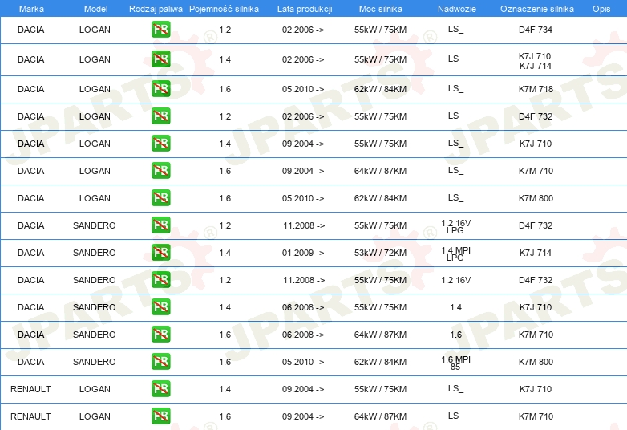
Task: Select engine code K7J 710, K7J 714
Action: 536,61
